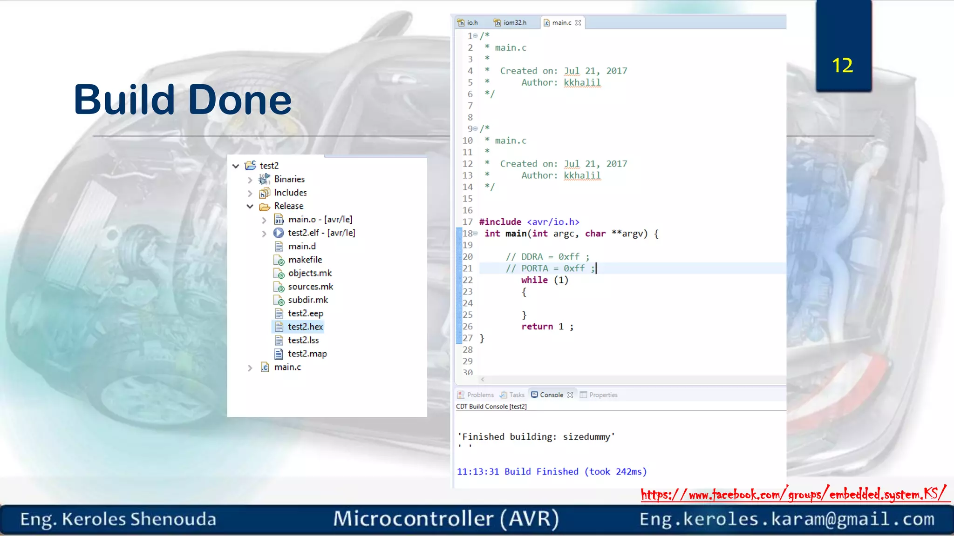Click the main.d file icon
954x536 pixels.
pyautogui.click(x=279, y=246)
